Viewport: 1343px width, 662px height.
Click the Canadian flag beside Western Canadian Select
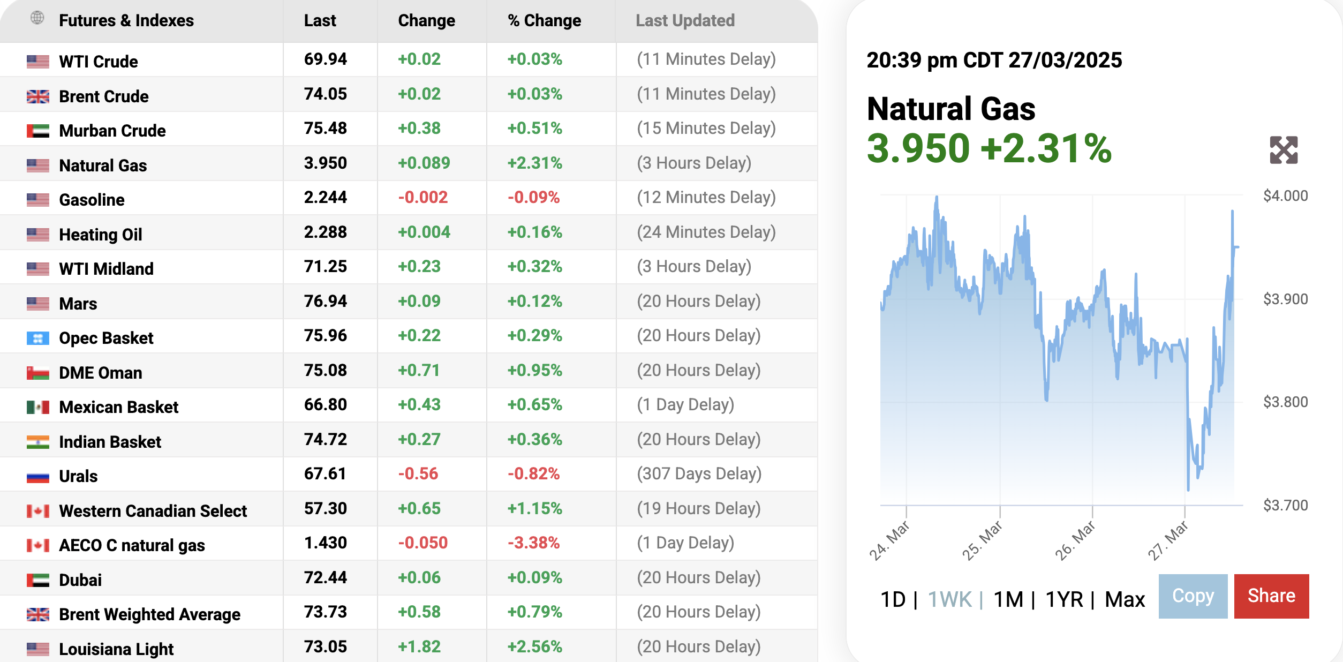37,511
